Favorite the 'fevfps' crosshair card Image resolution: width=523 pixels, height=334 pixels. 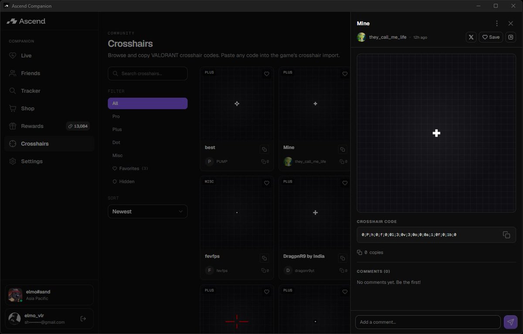click(267, 183)
